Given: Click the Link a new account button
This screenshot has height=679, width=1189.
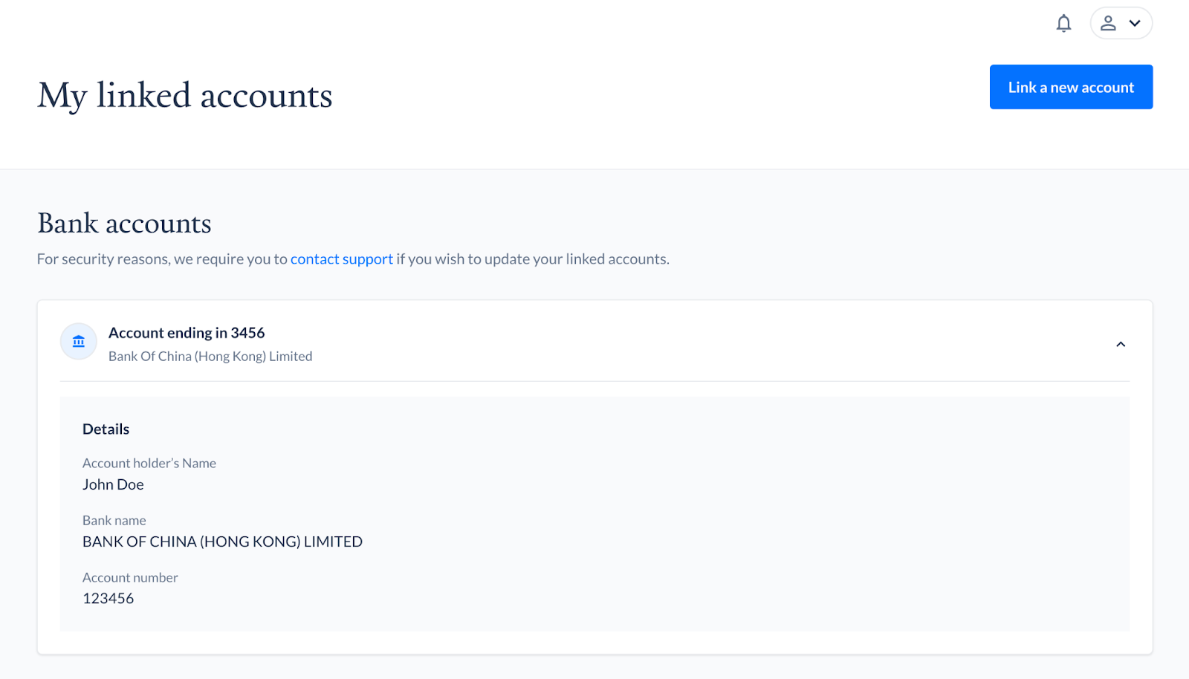Looking at the screenshot, I should click(x=1071, y=87).
